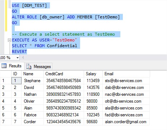Click the horizontal scroll left arrow
This screenshot has height=130, width=167.
23,58
